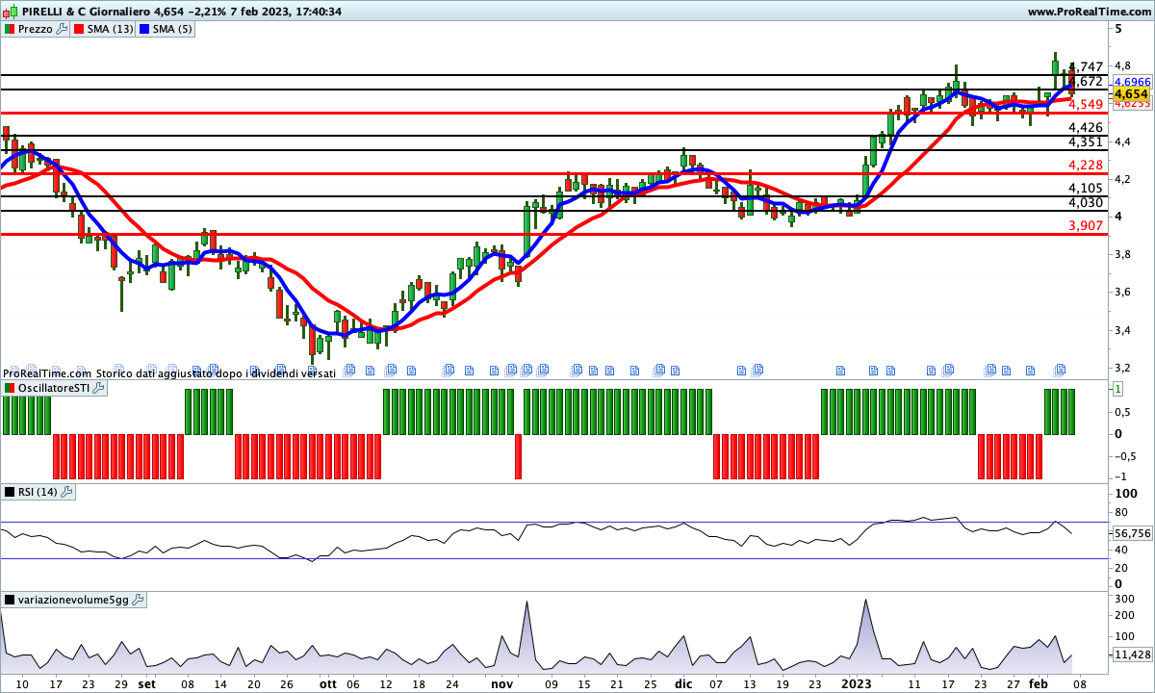This screenshot has width=1155, height=693.
Task: Click the red 4,549 level label
Action: point(1086,104)
